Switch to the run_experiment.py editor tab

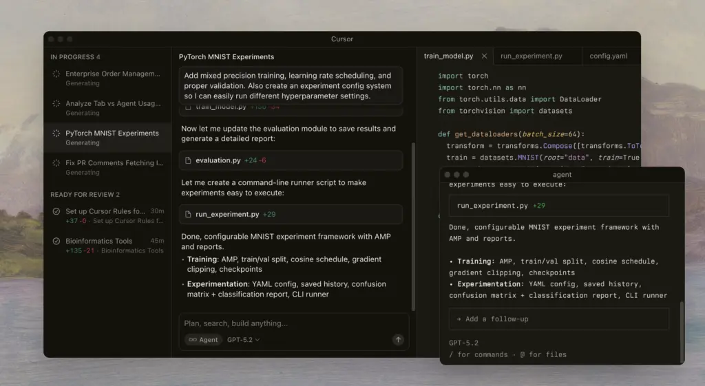531,56
